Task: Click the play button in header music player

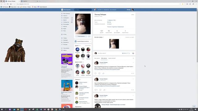Action: pyautogui.click(x=100, y=10)
